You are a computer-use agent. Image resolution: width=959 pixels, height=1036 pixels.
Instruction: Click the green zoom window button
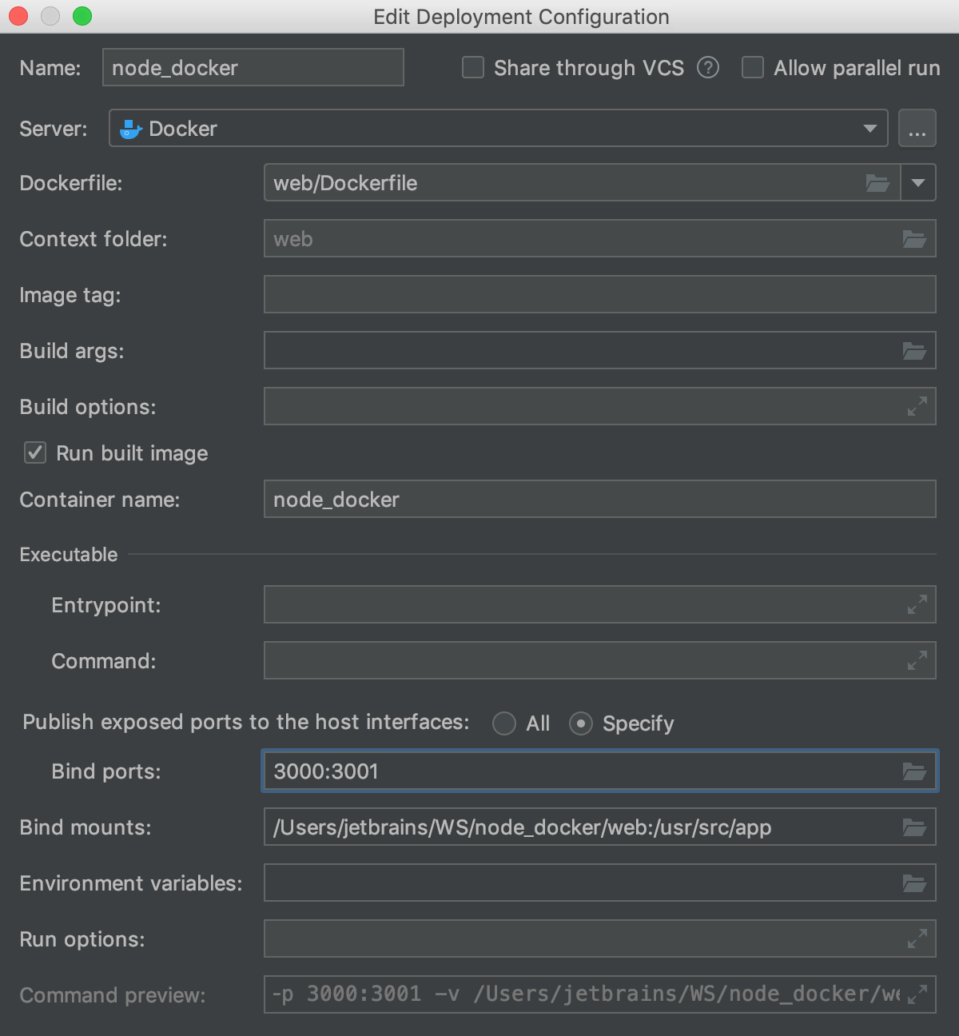point(82,16)
